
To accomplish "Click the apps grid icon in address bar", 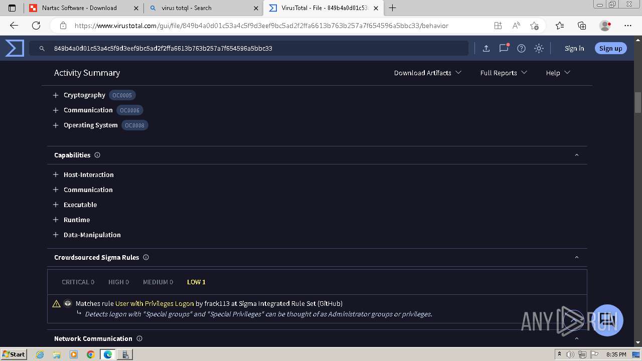I will pyautogui.click(x=498, y=26).
